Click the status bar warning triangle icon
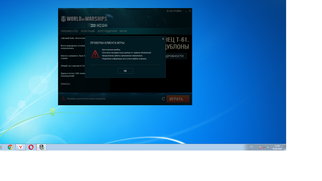 click(63, 99)
